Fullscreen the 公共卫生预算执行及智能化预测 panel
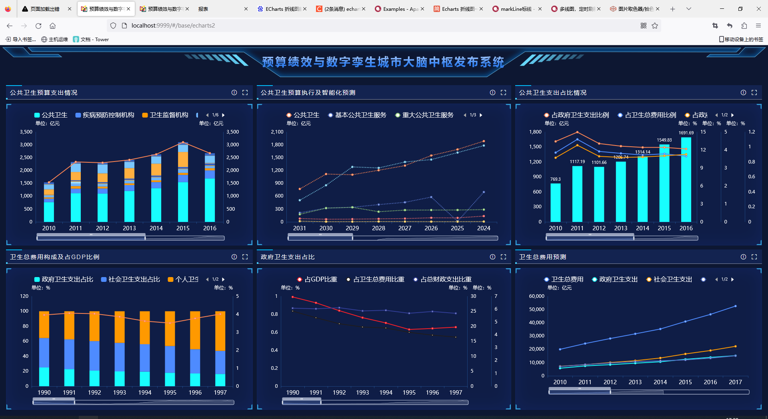This screenshot has height=419, width=768. (x=504, y=92)
